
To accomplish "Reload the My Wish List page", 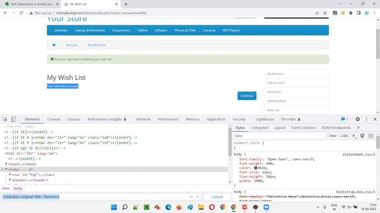I will coord(21,13).
